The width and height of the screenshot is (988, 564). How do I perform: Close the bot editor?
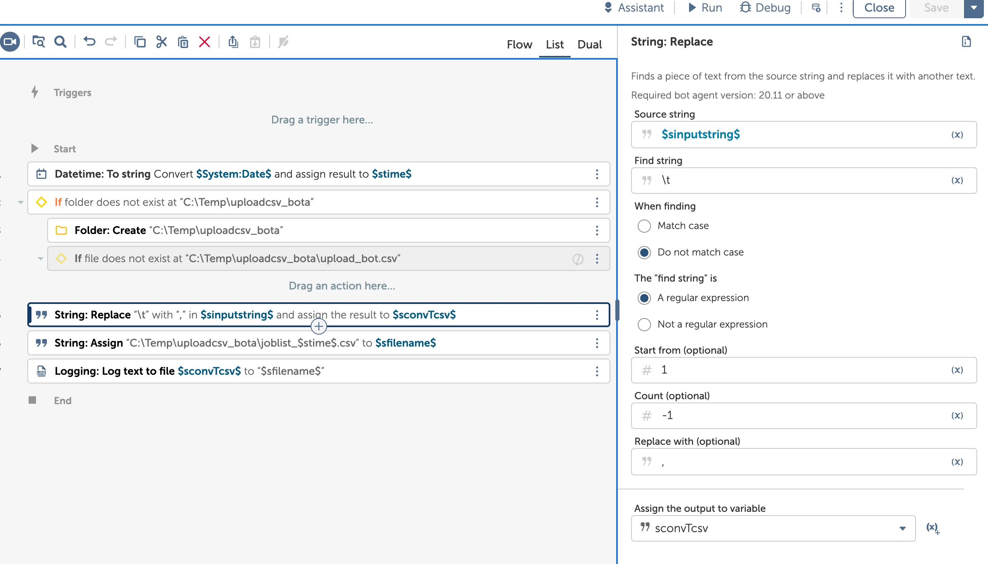pyautogui.click(x=879, y=8)
